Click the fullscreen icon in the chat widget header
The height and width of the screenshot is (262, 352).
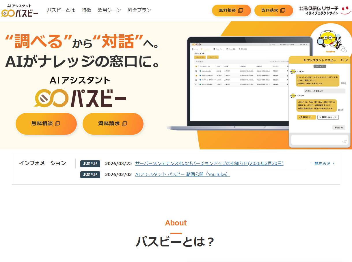click(x=342, y=60)
